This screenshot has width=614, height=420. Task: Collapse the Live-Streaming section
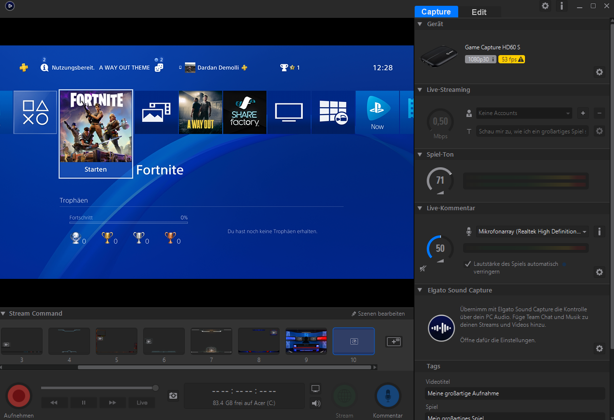[x=419, y=90]
